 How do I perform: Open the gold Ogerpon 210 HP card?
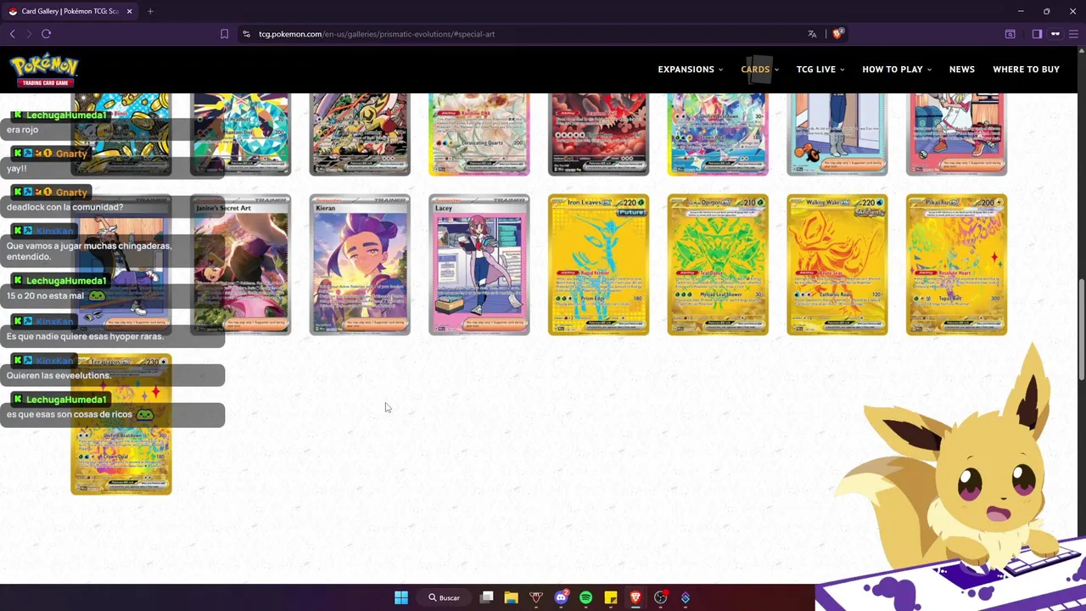coord(718,265)
